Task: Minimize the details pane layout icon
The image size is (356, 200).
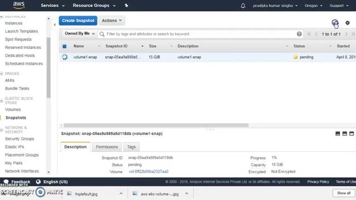Action: click(338, 133)
